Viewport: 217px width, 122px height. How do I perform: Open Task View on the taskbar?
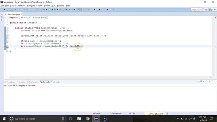(x=71, y=119)
